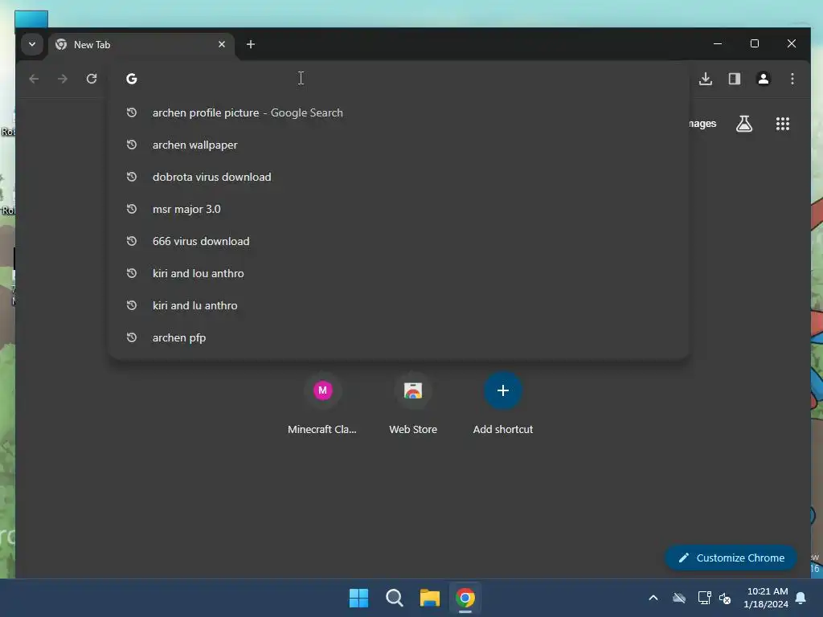Click Customize Chrome button
The height and width of the screenshot is (617, 823).
[x=731, y=558]
